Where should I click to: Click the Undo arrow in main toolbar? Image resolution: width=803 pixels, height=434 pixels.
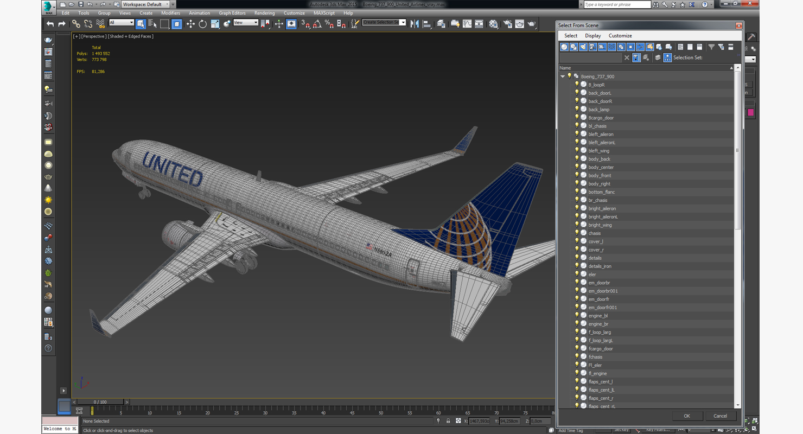(x=50, y=24)
